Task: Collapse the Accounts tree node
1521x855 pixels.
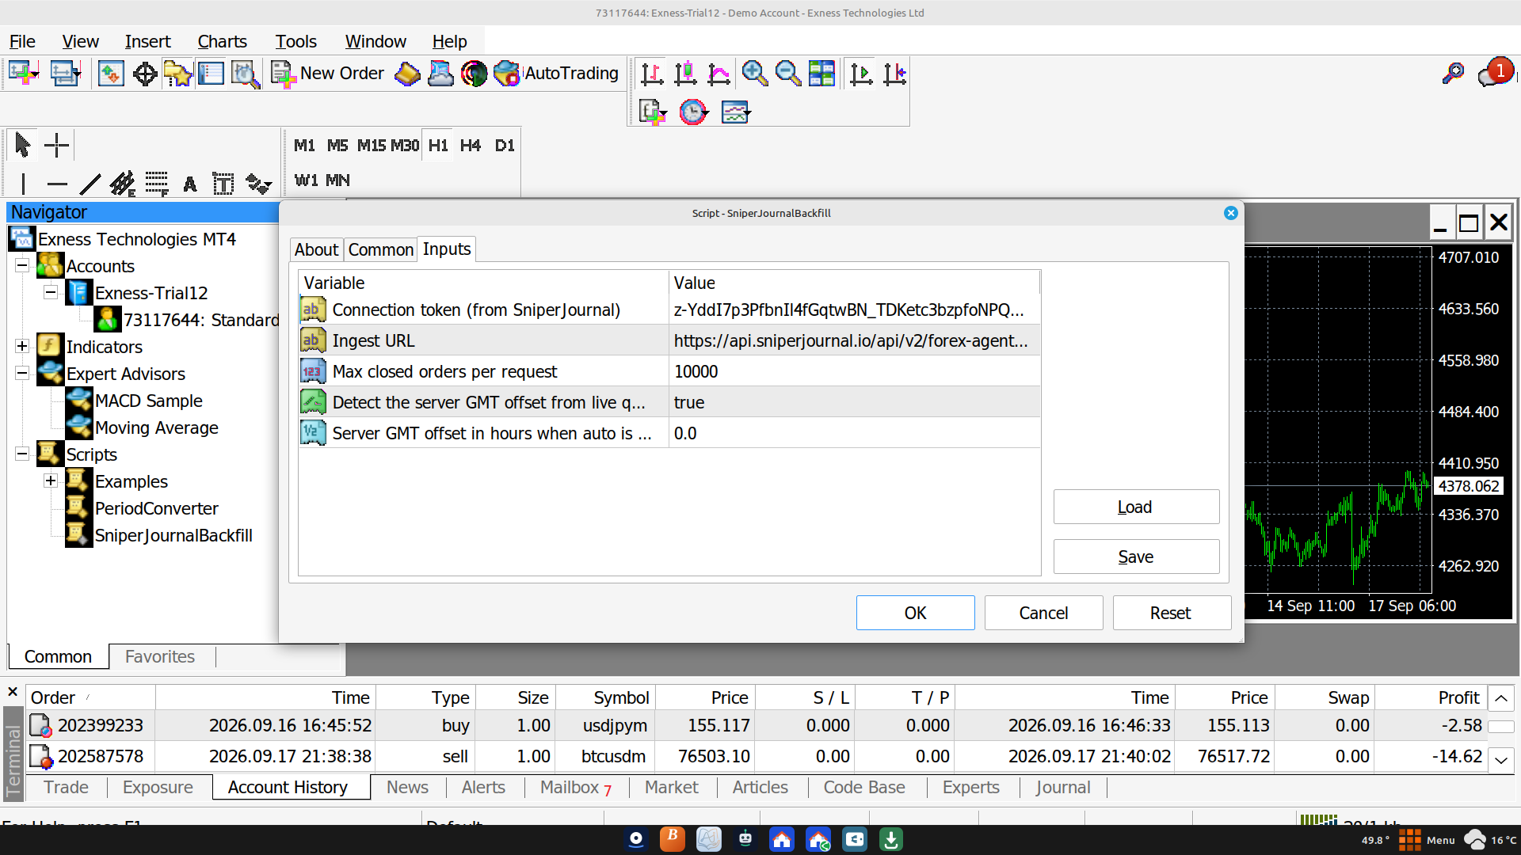Action: point(22,265)
